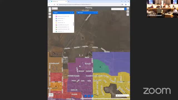The width and height of the screenshot is (178, 100).
Task: Open the browser three-dot menu
Action: 128,4
